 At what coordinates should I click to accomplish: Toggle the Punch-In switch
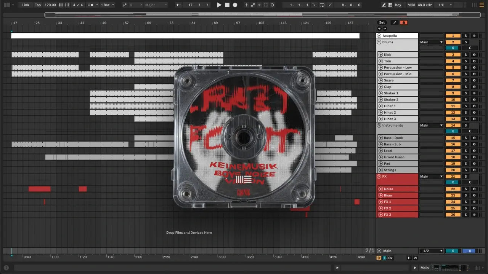click(314, 5)
